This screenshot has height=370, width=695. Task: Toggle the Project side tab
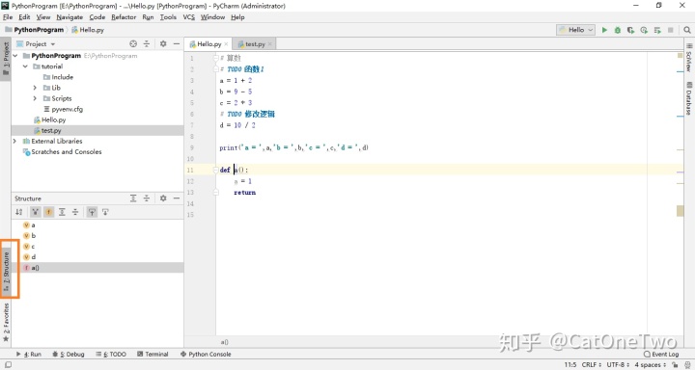pos(6,59)
